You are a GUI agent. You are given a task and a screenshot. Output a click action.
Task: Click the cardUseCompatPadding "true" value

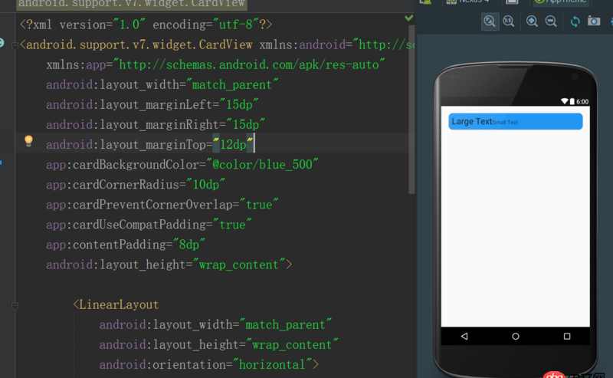[232, 224]
